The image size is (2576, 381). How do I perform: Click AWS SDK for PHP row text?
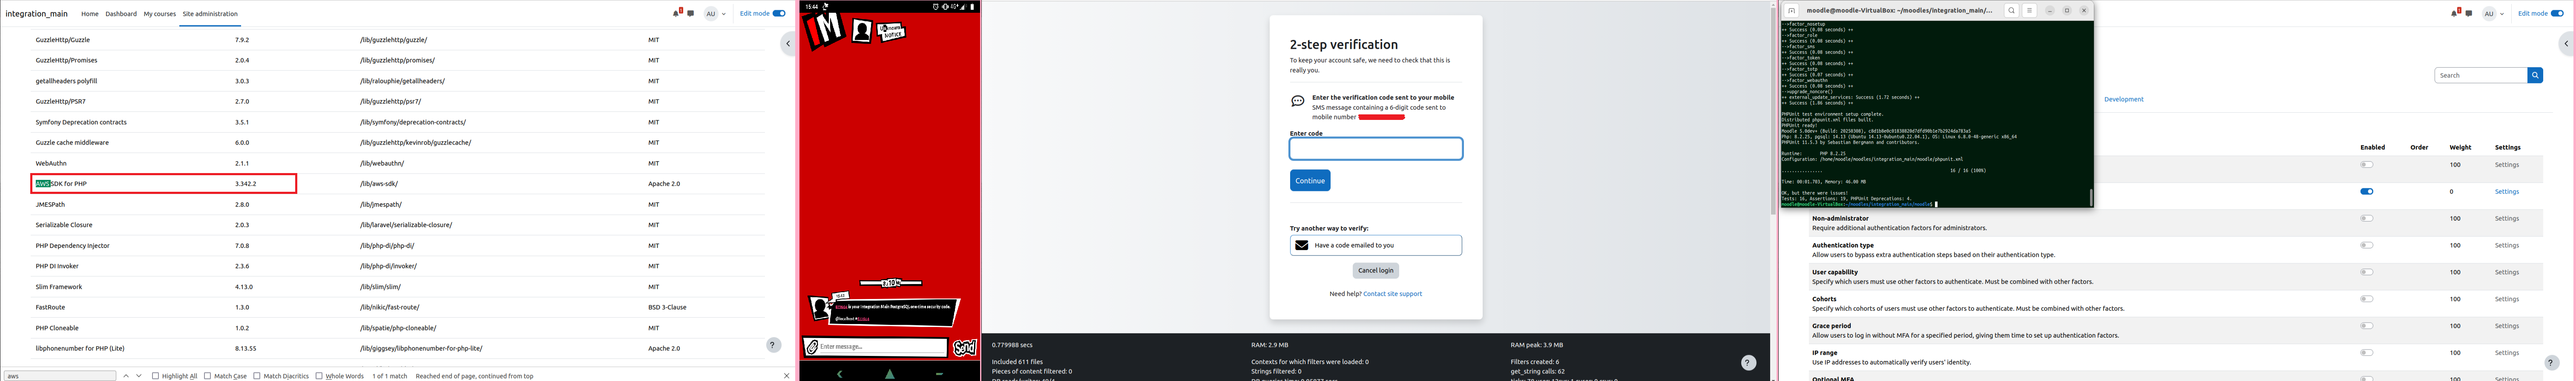click(x=61, y=184)
